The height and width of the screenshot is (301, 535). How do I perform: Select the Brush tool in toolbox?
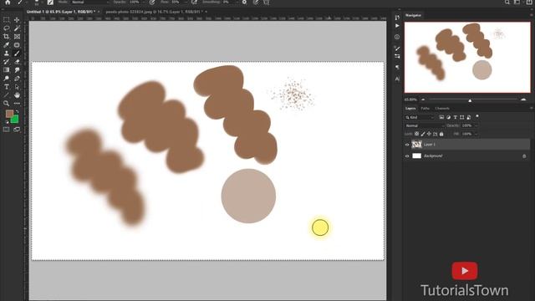(x=17, y=54)
